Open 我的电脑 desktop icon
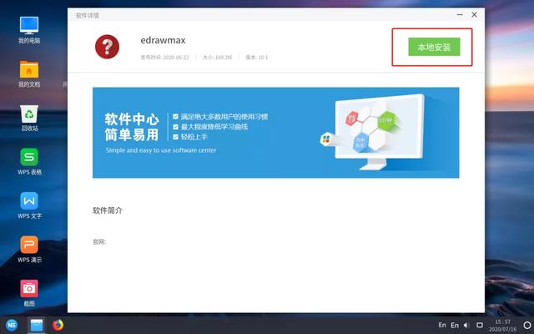The height and width of the screenshot is (334, 534). click(29, 30)
